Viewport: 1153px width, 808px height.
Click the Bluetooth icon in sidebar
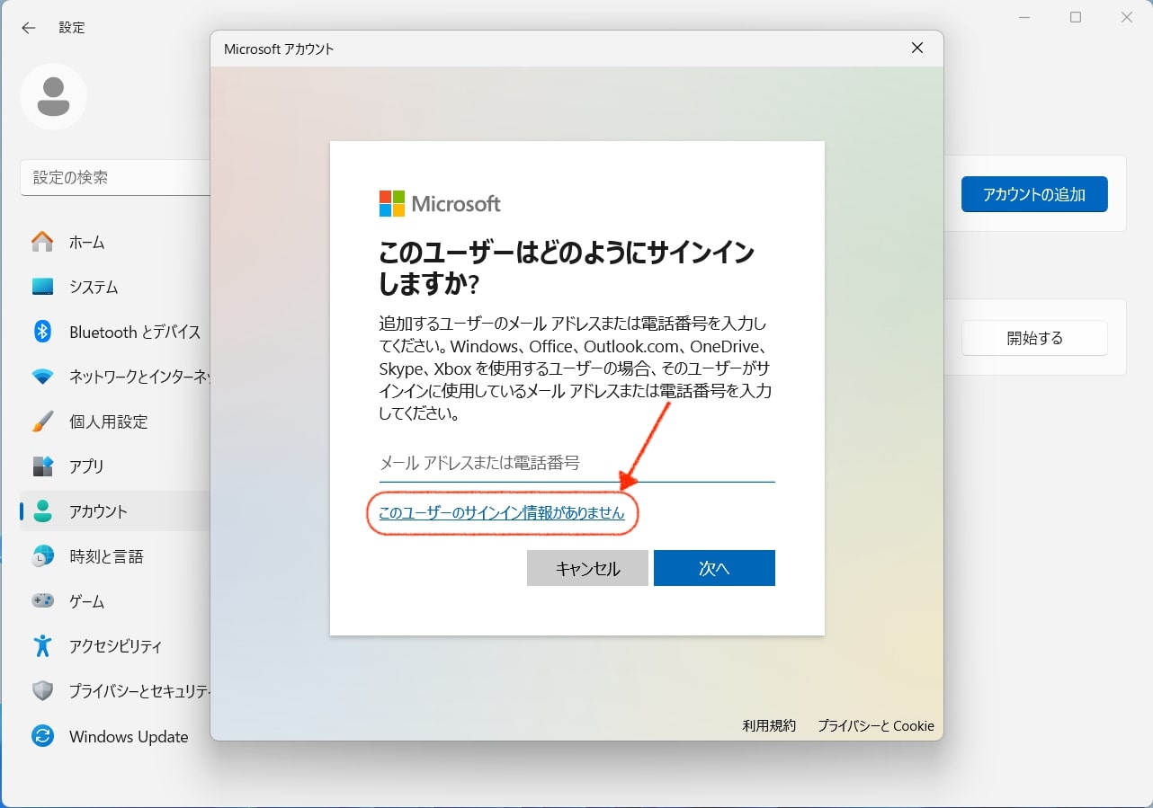(42, 332)
